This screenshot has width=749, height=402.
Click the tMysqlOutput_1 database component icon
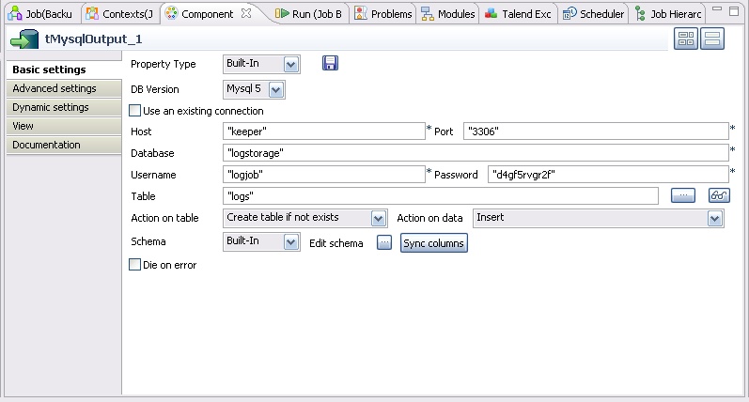tap(23, 40)
